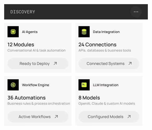Select the Workflow Engine card title
The image size is (152, 130).
point(35,85)
